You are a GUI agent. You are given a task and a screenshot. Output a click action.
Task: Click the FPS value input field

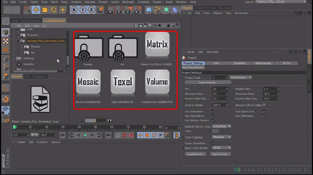click(219, 89)
